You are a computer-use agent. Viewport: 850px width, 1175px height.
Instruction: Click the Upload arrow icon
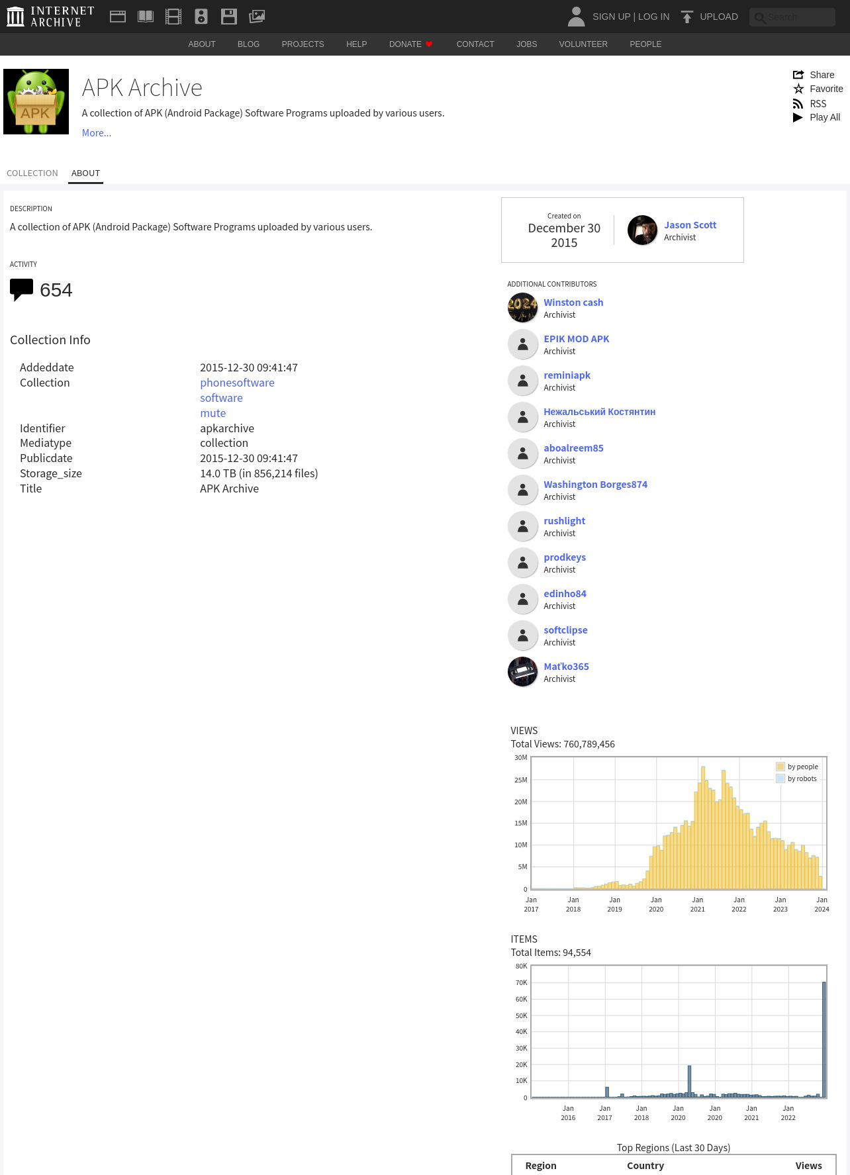pyautogui.click(x=687, y=17)
